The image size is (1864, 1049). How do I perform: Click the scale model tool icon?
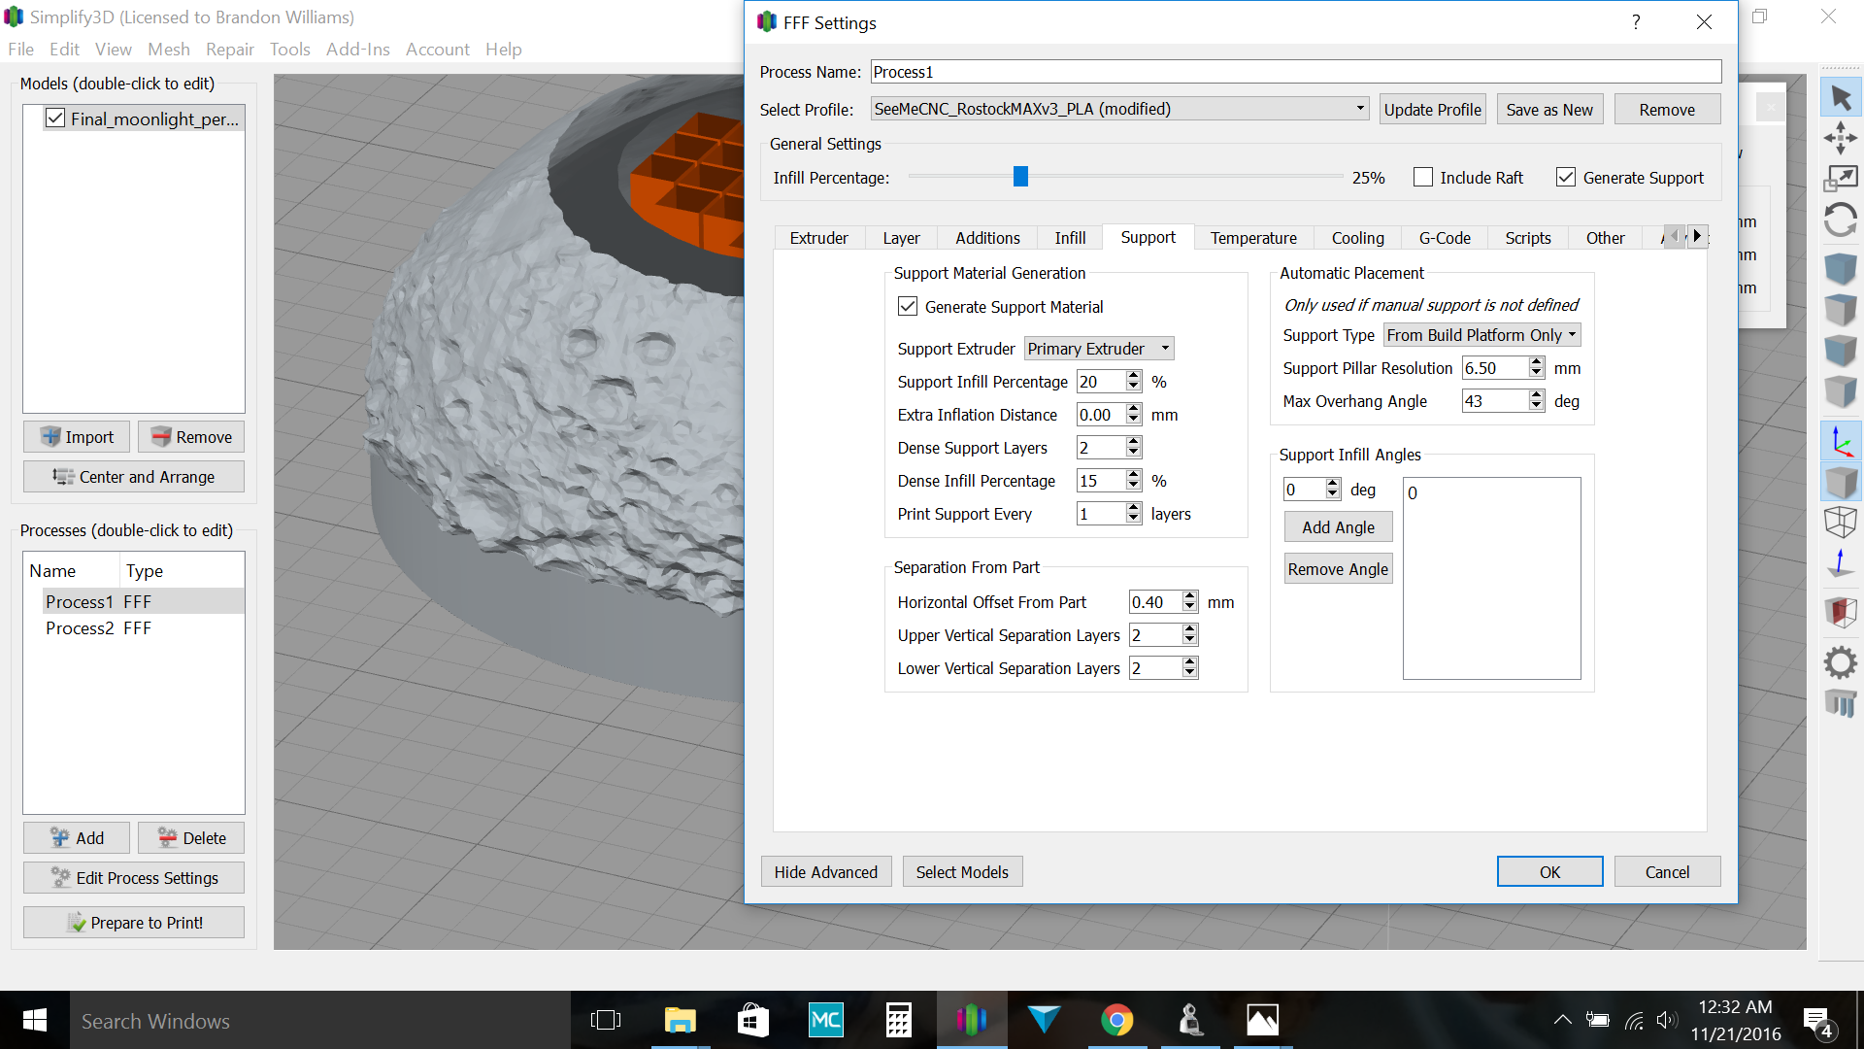(1840, 179)
